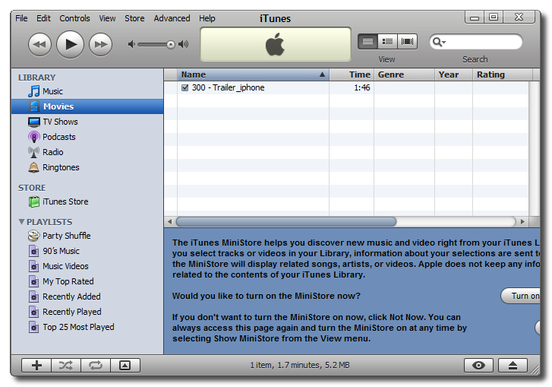The image size is (552, 387).
Task: Open the View menu
Action: (x=107, y=18)
